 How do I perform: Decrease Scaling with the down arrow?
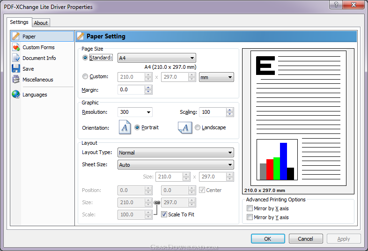[x=229, y=114]
